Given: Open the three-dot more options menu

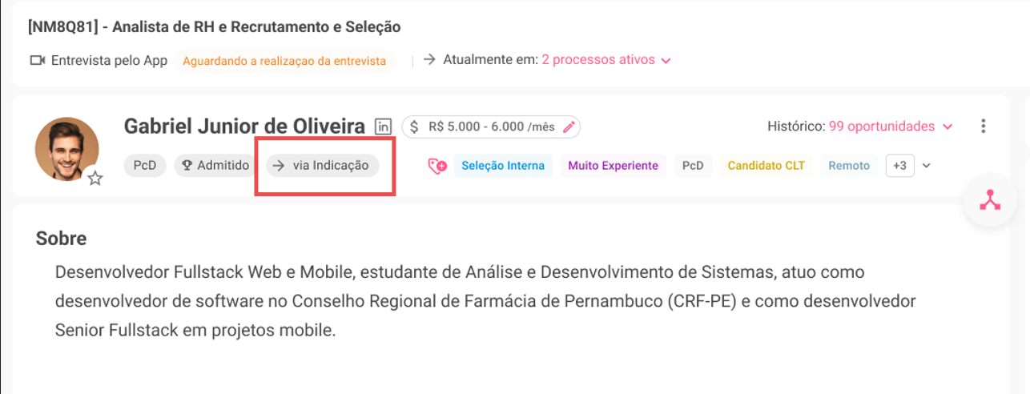Looking at the screenshot, I should point(984,127).
